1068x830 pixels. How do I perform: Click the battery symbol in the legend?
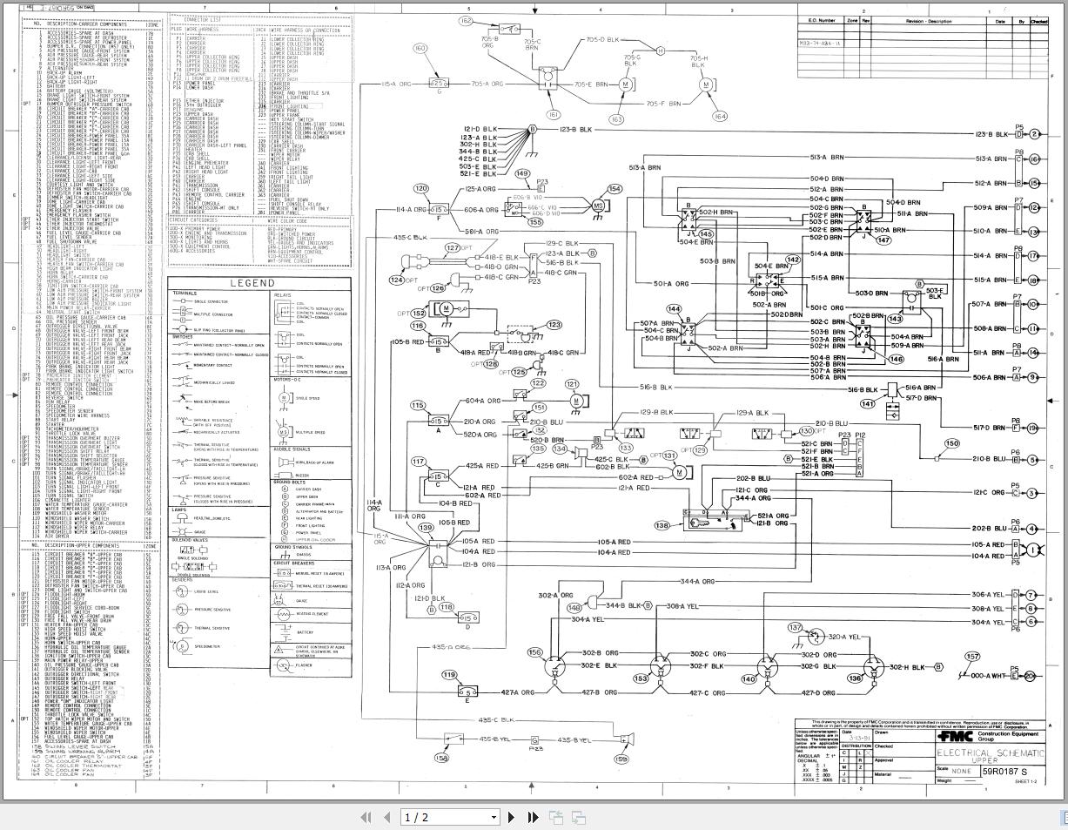[283, 631]
